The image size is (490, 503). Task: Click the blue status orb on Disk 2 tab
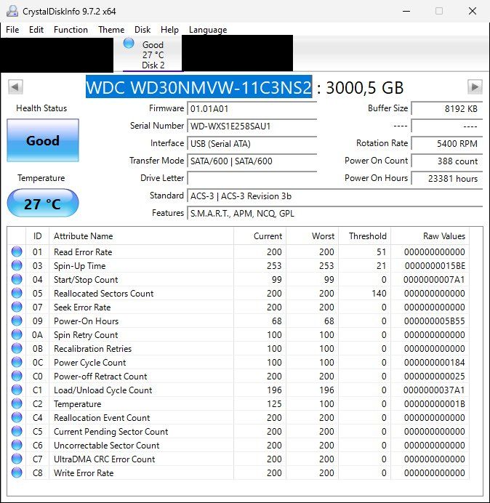(129, 43)
